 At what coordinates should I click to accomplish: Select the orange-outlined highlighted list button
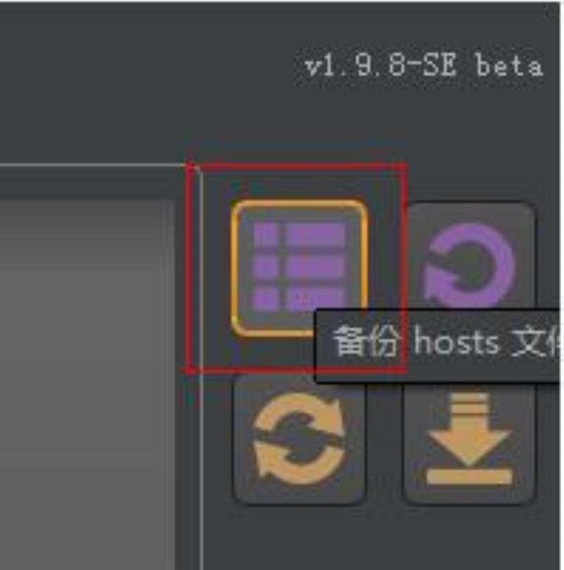click(299, 267)
